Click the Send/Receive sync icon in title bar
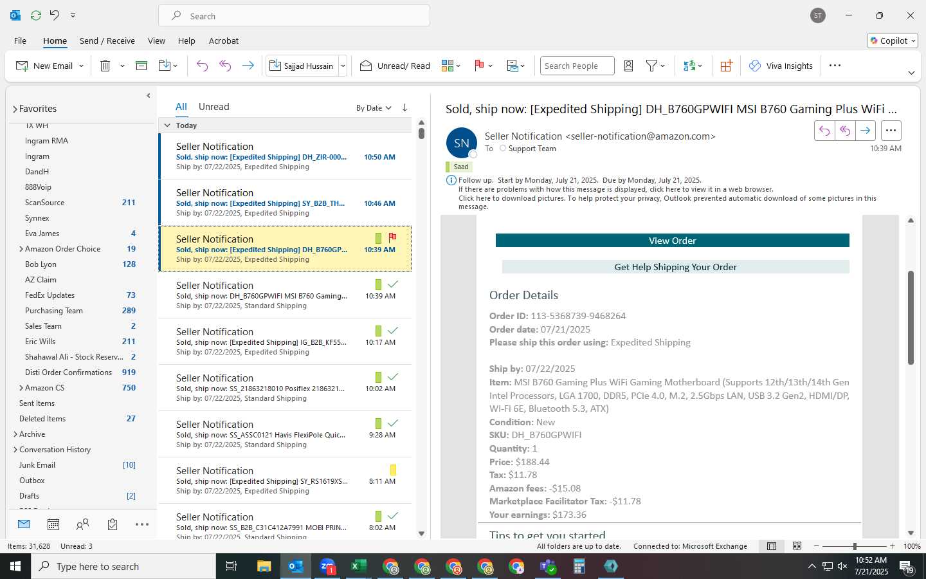 coord(36,15)
